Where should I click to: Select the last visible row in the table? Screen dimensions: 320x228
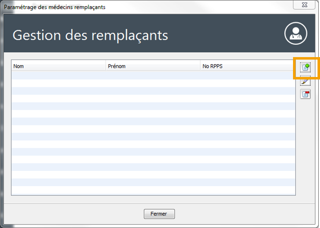(x=153, y=190)
